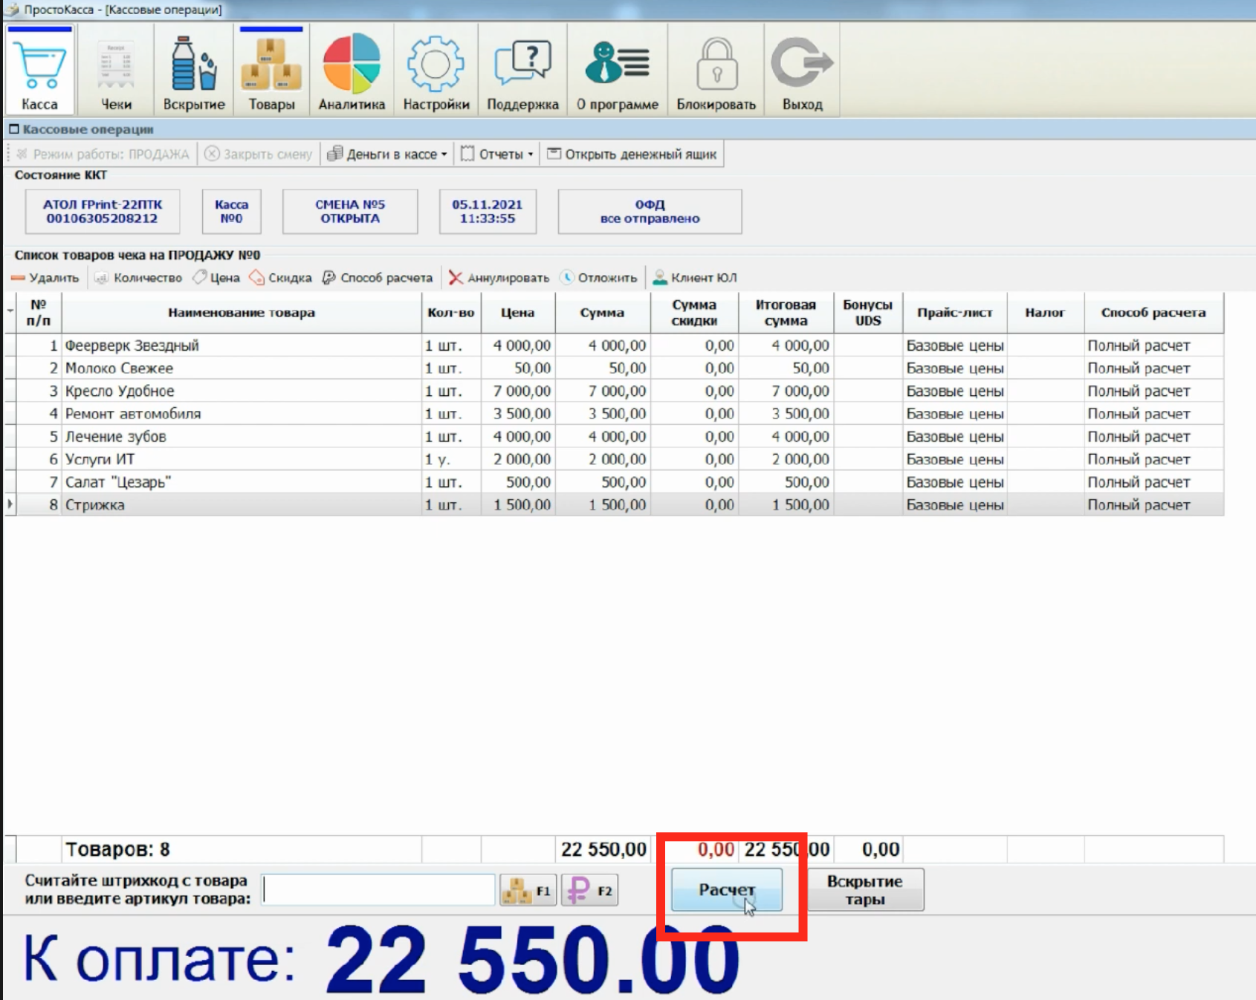The width and height of the screenshot is (1256, 1000).
Task: Click the date and time status button
Action: tap(488, 212)
